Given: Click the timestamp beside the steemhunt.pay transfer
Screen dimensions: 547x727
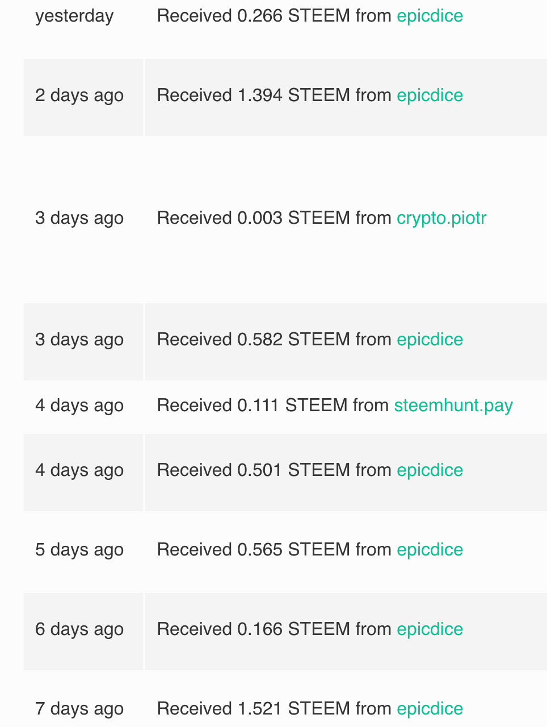Looking at the screenshot, I should click(79, 406).
